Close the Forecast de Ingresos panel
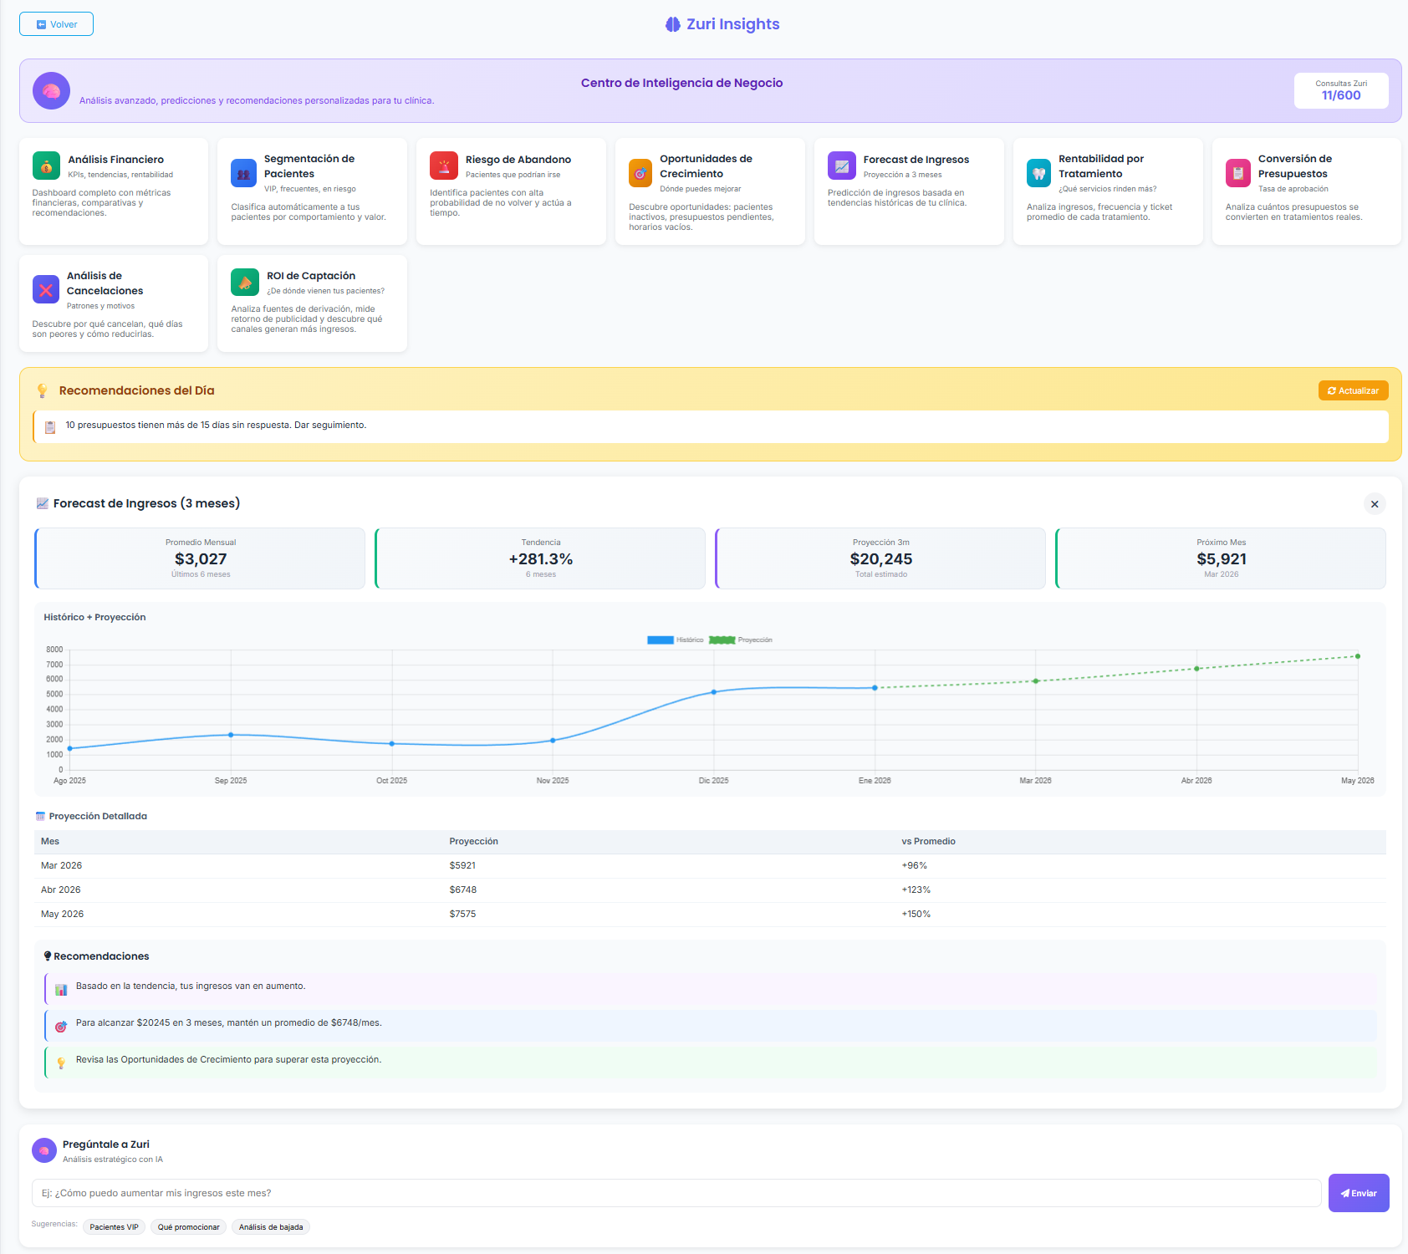The width and height of the screenshot is (1408, 1254). coord(1375,504)
